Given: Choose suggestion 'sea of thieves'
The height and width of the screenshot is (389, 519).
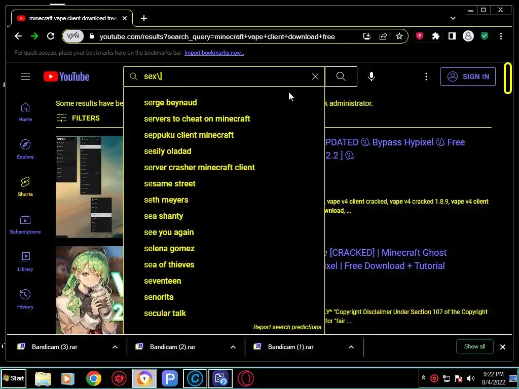Looking at the screenshot, I should [224, 264].
